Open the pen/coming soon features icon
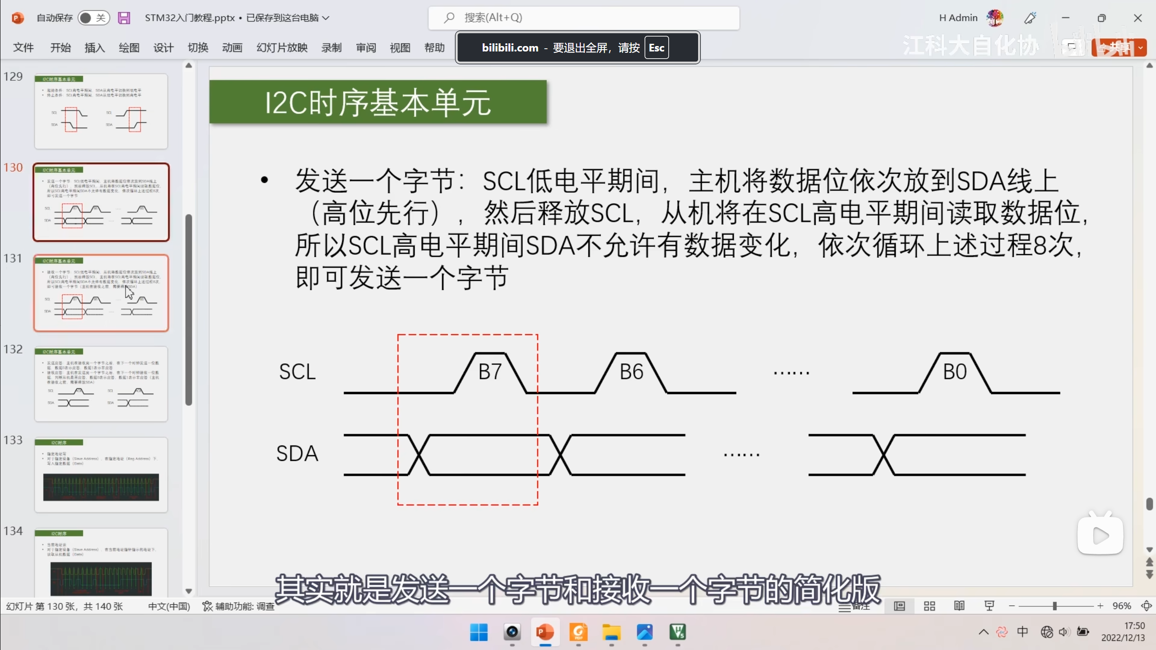Viewport: 1156px width, 650px height. click(x=1030, y=18)
